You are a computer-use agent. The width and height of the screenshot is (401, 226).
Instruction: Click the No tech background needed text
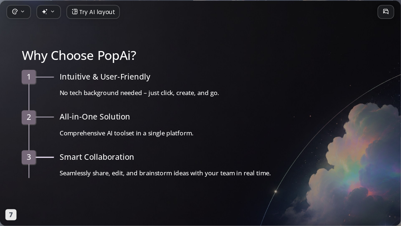[139, 93]
